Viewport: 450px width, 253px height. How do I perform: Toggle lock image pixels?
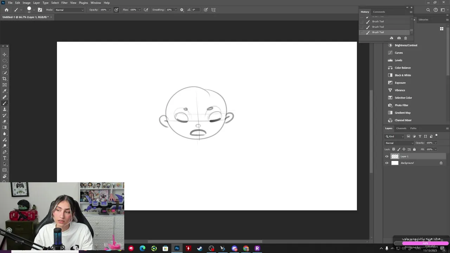tap(399, 149)
